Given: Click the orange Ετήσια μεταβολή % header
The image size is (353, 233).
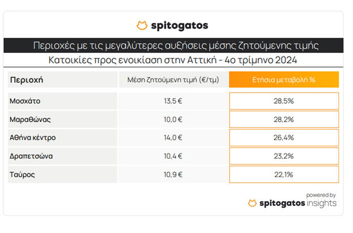Looking at the screenshot, I should 283,80.
